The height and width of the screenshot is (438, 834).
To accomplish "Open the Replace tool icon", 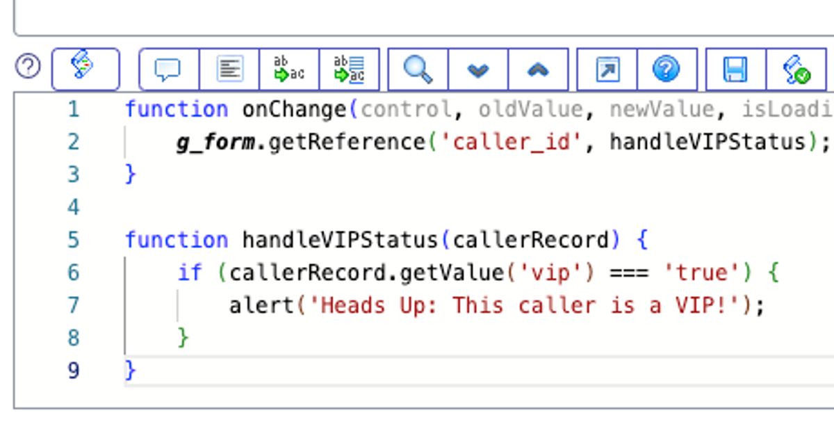I will click(x=289, y=70).
